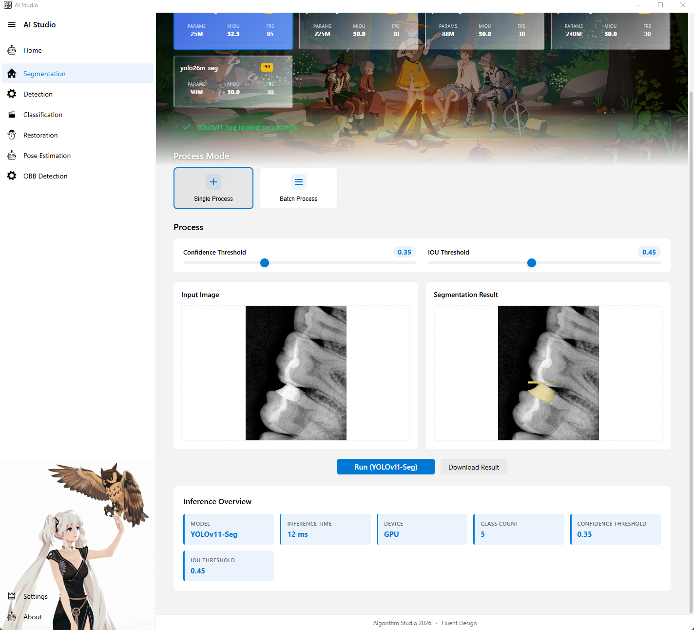This screenshot has width=694, height=630.
Task: Click the Segmentation Result image
Action: [548, 373]
